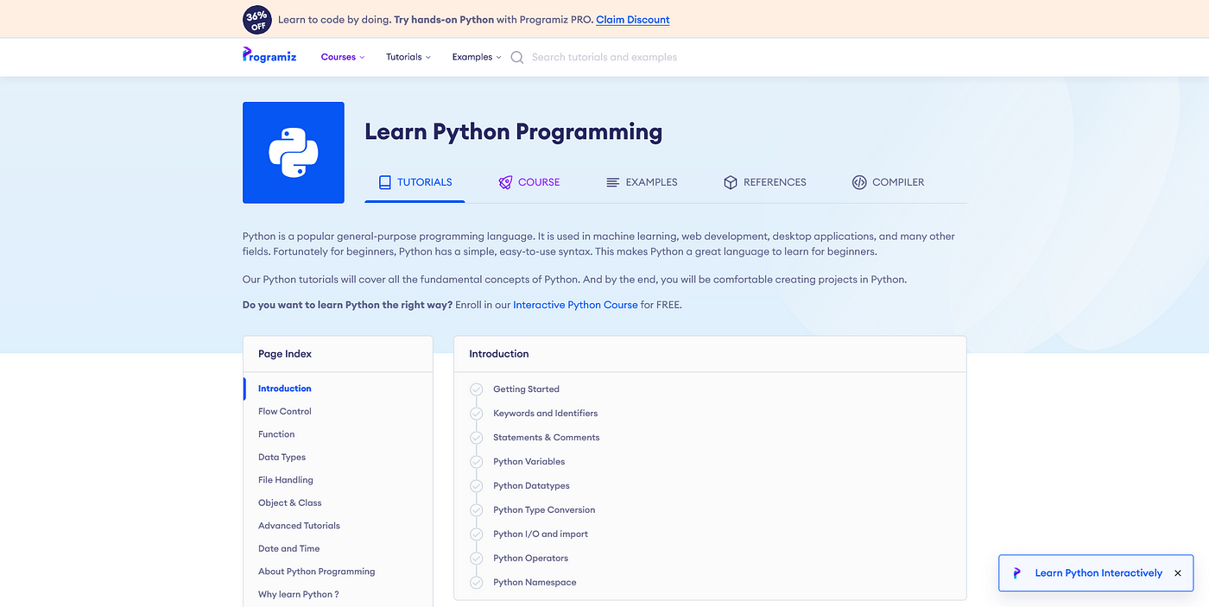Toggle the Statements & Comments check circle
Viewport: 1209px width, 607px height.
[476, 438]
